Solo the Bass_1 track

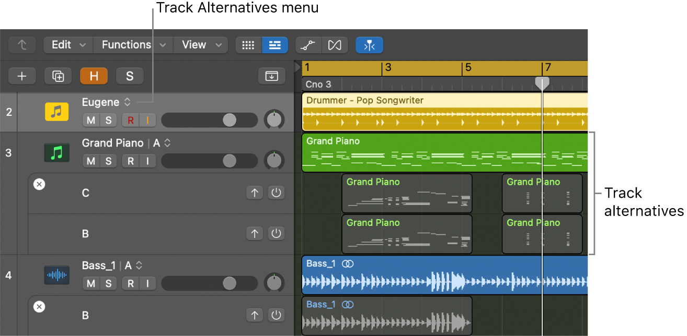click(x=108, y=284)
